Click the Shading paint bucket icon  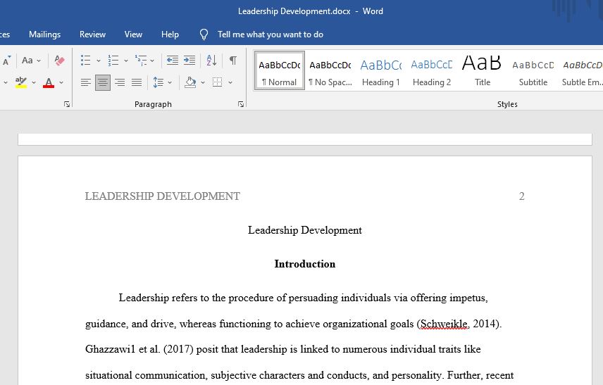point(190,82)
